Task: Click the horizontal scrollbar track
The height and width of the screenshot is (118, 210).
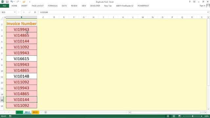Action: pyautogui.click(x=165, y=112)
